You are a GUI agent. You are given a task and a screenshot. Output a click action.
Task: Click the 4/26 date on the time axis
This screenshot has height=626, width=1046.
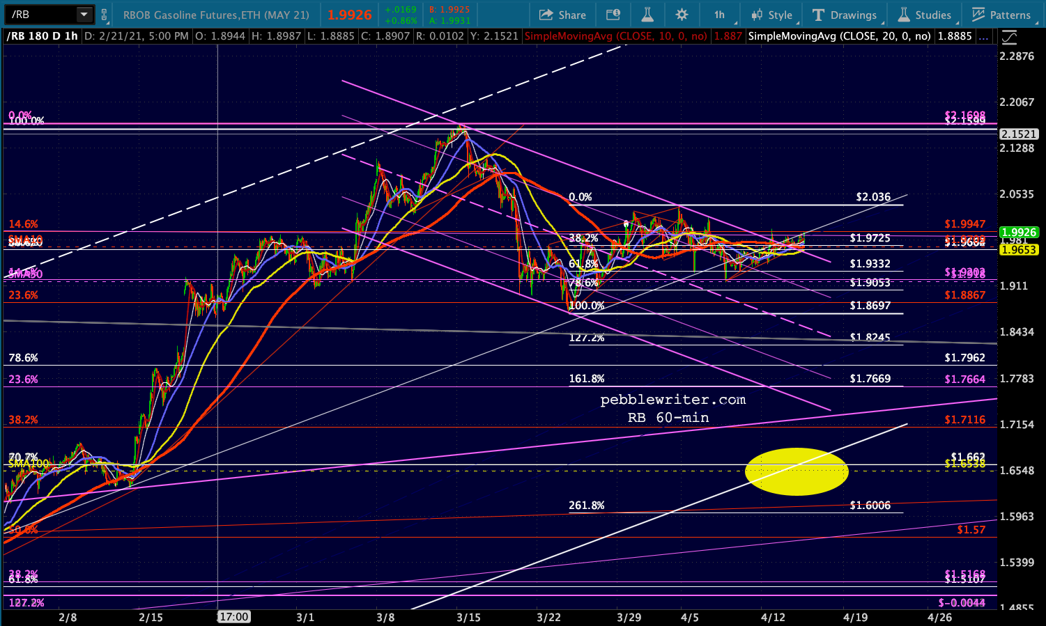pos(939,618)
